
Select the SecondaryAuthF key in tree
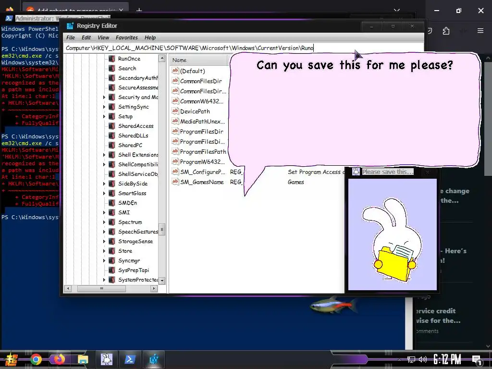(138, 78)
